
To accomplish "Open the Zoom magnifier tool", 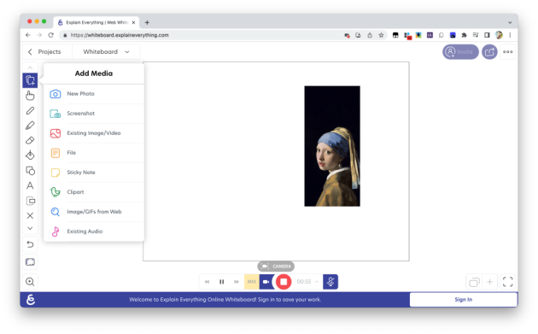I will tap(30, 282).
